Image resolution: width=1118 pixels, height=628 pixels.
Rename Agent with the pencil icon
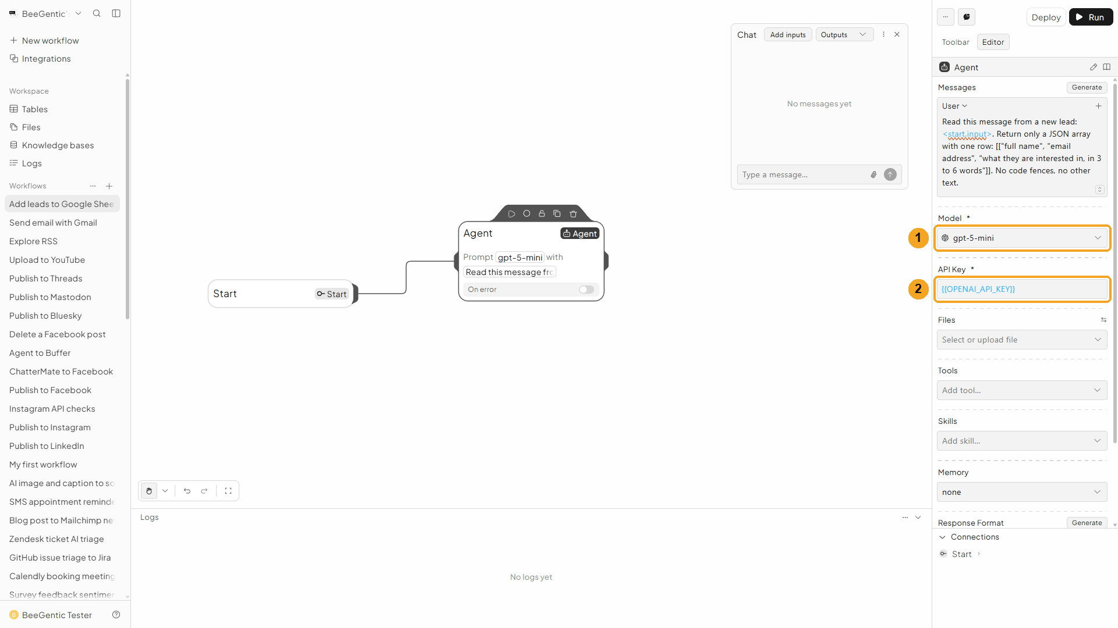pos(1093,67)
